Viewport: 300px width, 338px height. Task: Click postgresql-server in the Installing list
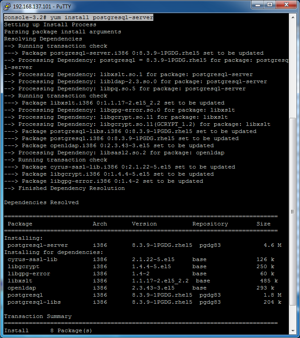click(x=38, y=245)
